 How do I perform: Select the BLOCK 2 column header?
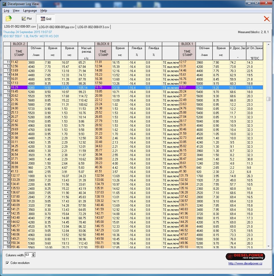click(x=19, y=44)
